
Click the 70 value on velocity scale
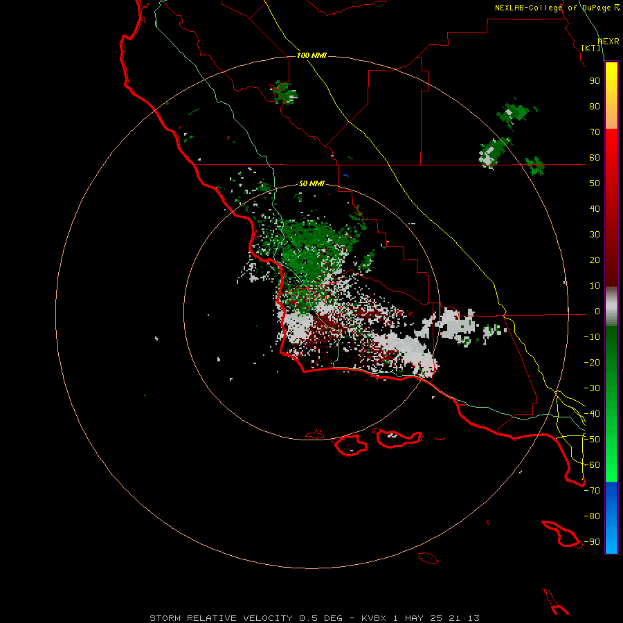[x=595, y=132]
